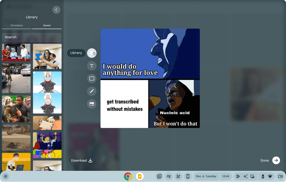Select the Pencil drawing tool
286x182 pixels.
[x=92, y=91]
